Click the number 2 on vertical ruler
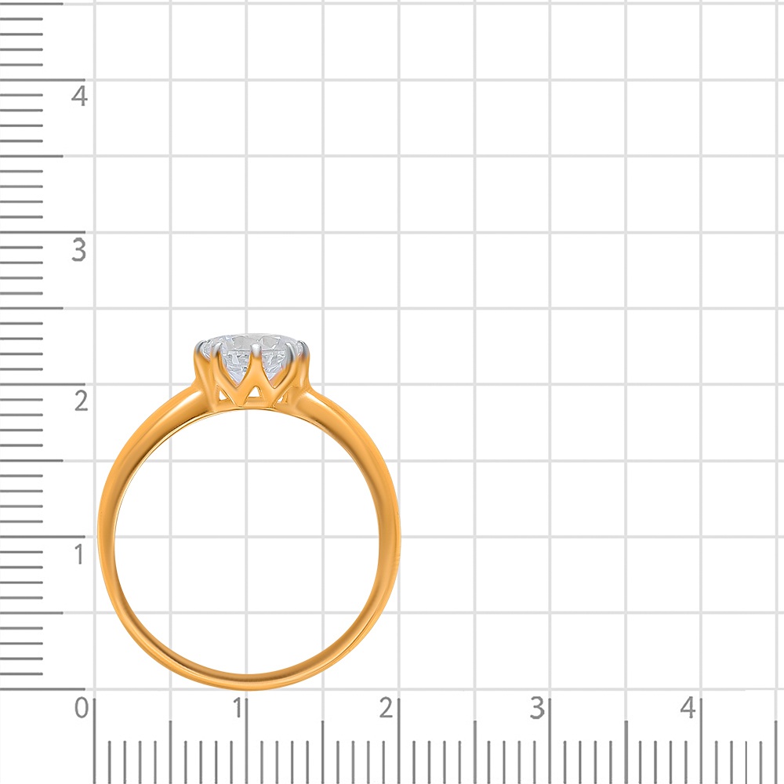The image size is (784, 784). tap(81, 401)
